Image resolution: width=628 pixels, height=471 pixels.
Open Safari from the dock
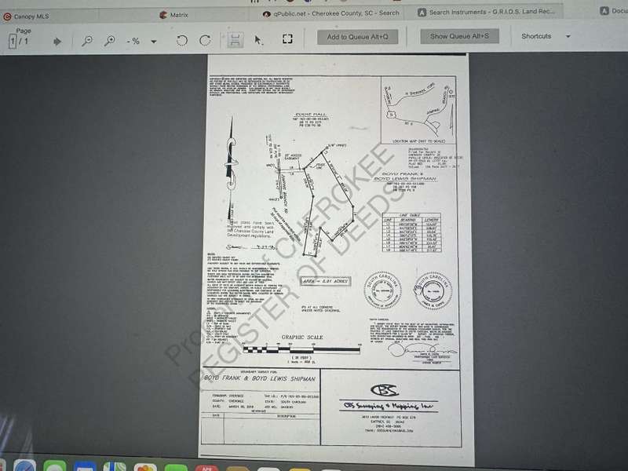coord(25,466)
